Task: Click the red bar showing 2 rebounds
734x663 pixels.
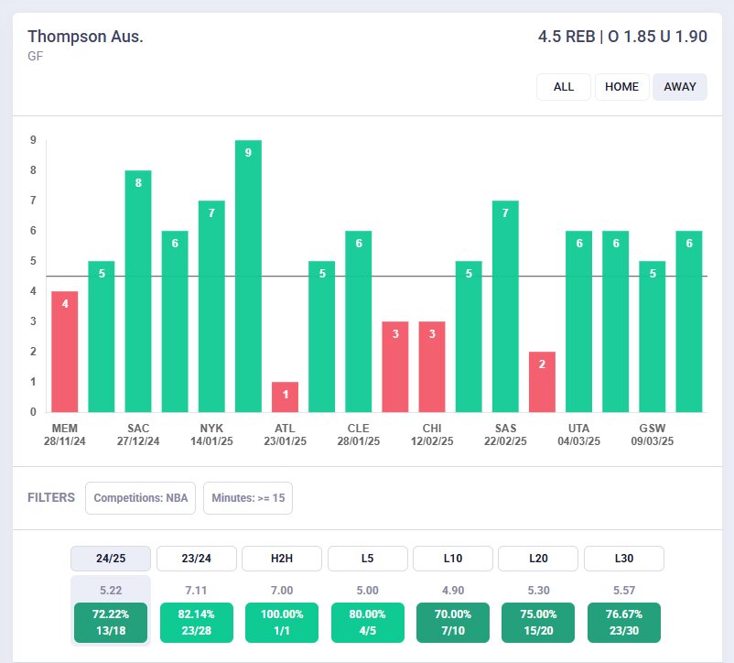Action: click(x=542, y=382)
